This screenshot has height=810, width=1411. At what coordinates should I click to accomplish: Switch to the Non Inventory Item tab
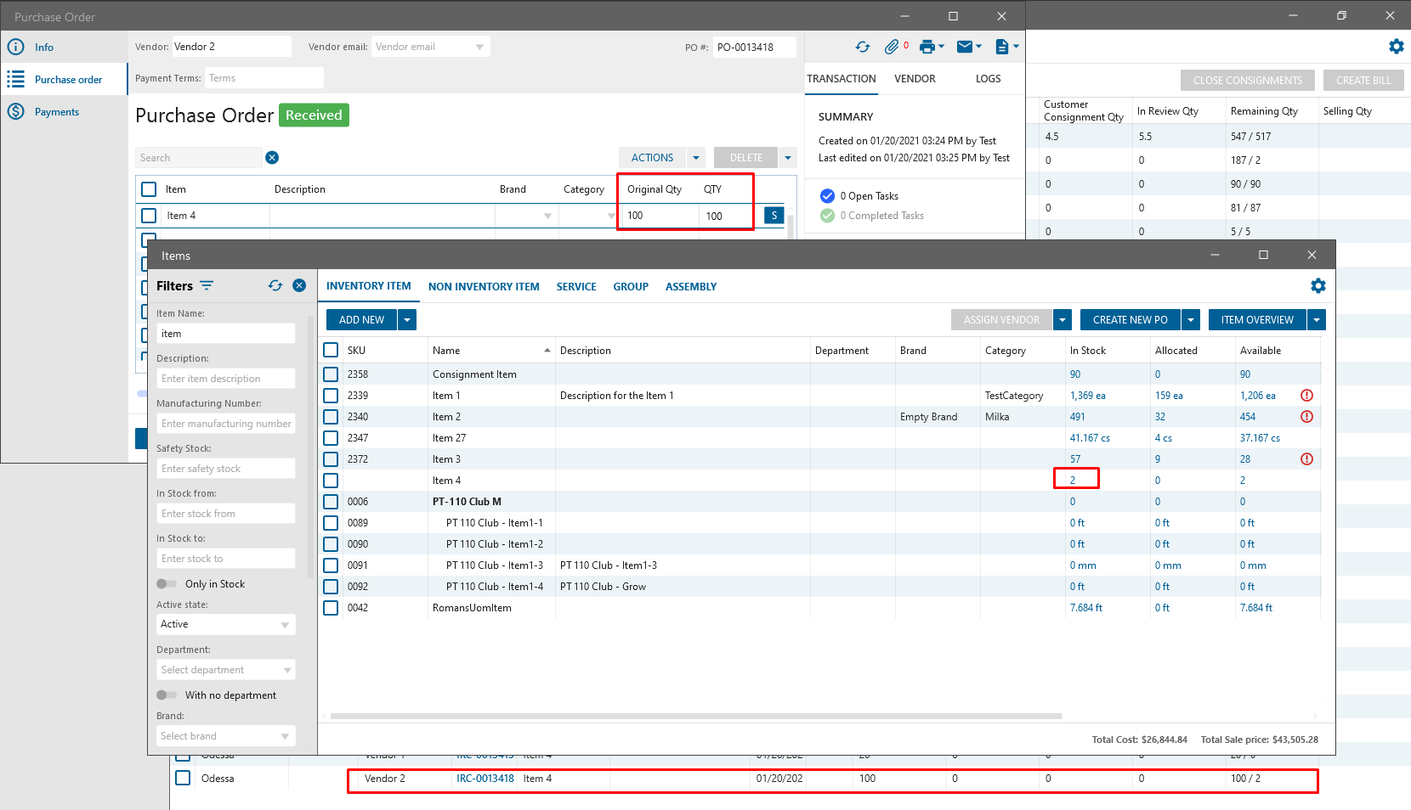[484, 287]
